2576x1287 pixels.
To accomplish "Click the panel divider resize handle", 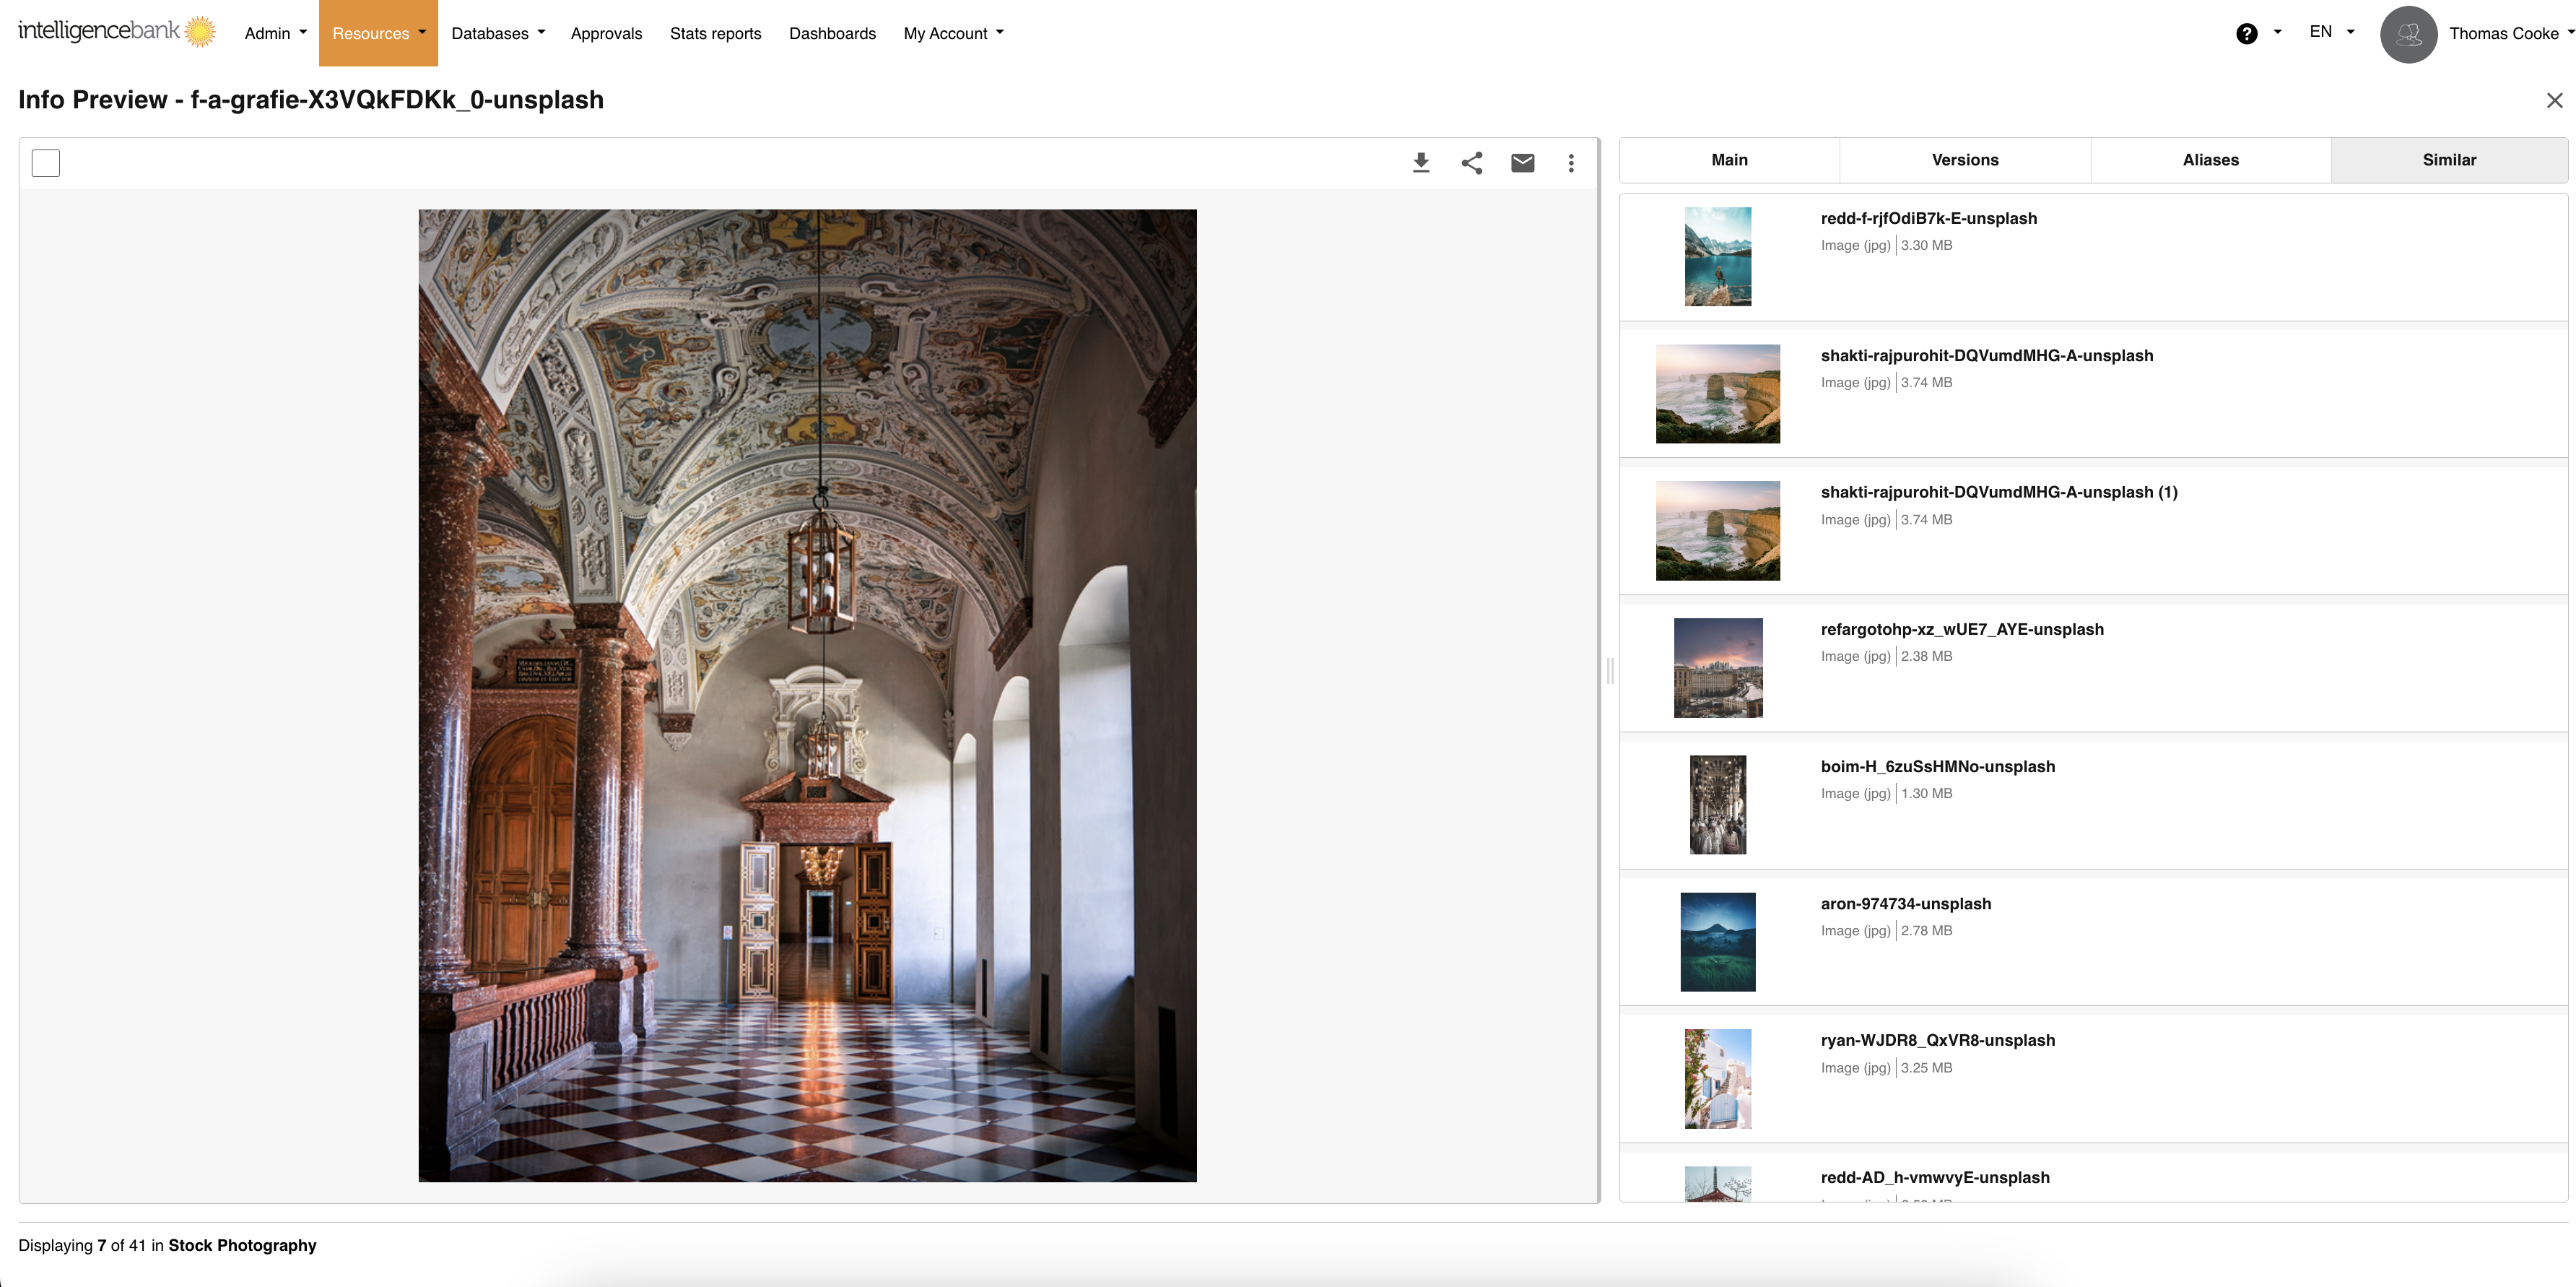I will pos(1609,670).
